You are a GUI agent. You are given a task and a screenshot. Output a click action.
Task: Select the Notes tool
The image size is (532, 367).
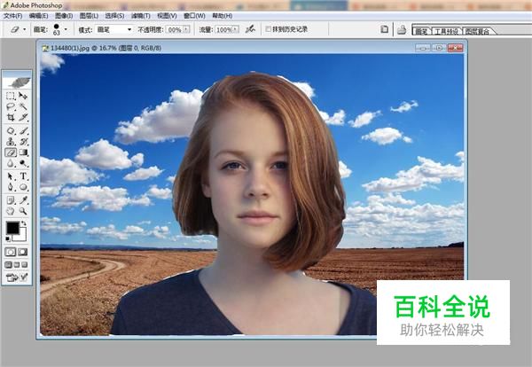(x=11, y=200)
